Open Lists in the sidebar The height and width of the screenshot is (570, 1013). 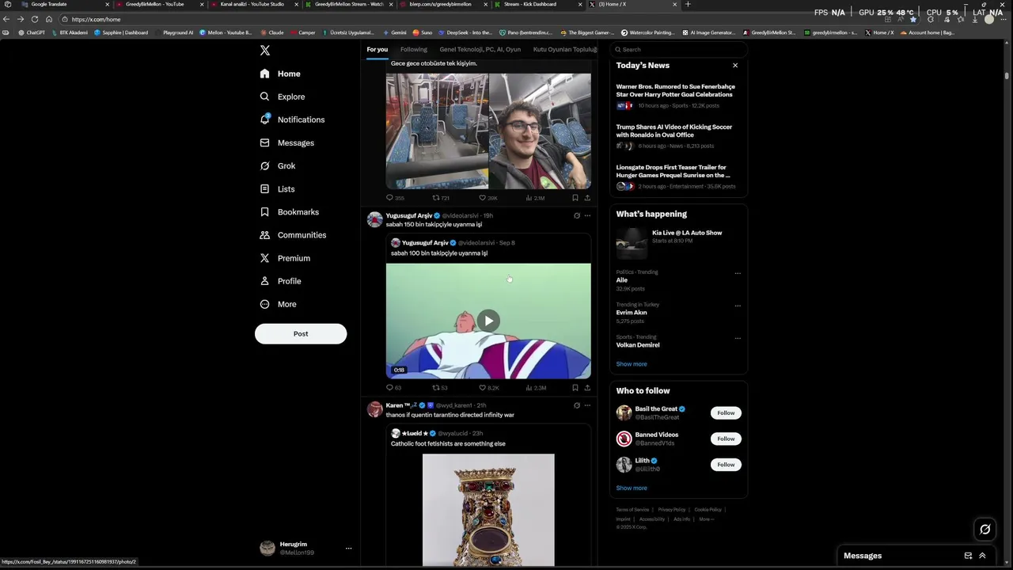click(x=277, y=189)
